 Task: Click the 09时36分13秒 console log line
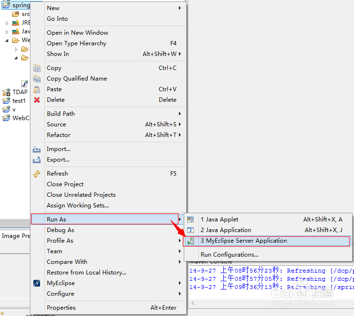click(272, 287)
